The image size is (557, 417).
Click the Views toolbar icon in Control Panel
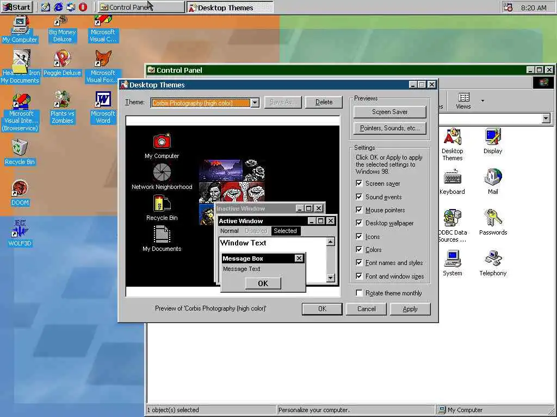tap(463, 100)
